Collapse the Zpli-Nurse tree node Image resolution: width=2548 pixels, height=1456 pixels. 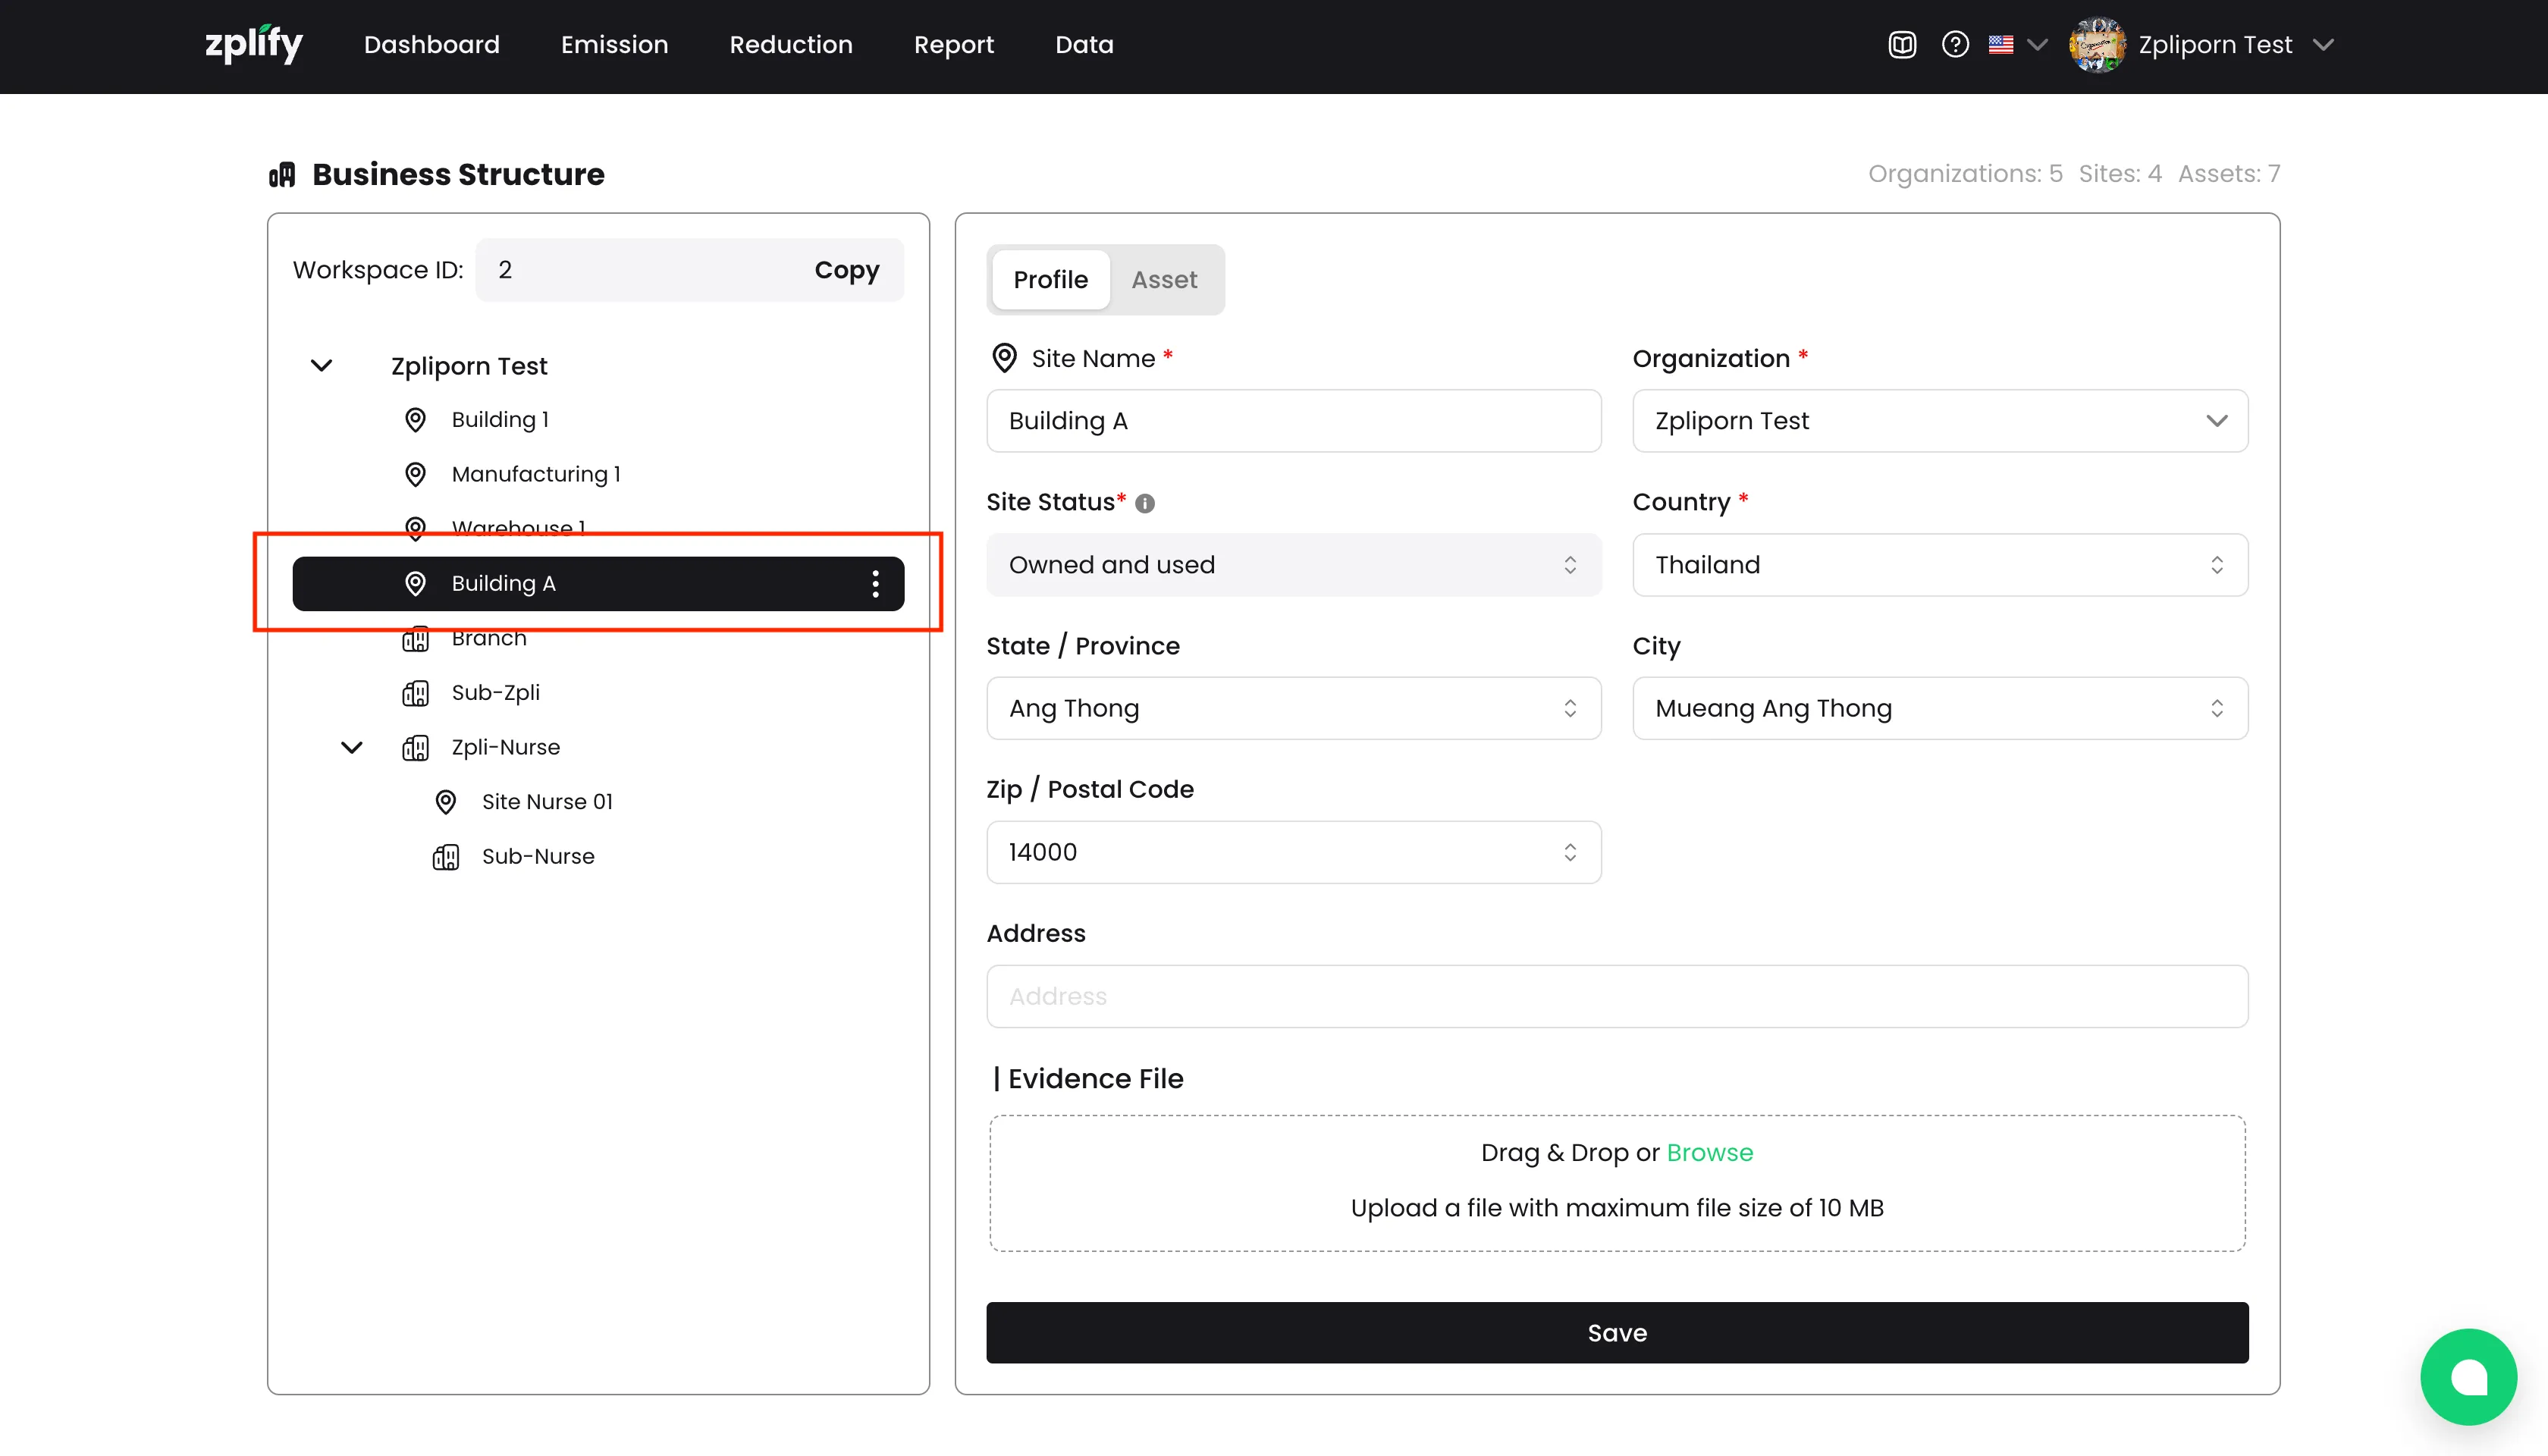pyautogui.click(x=352, y=748)
